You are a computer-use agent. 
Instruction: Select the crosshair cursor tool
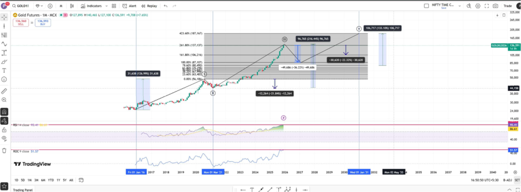pyautogui.click(x=4, y=17)
